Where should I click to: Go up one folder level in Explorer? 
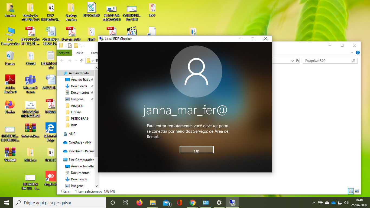click(82, 61)
